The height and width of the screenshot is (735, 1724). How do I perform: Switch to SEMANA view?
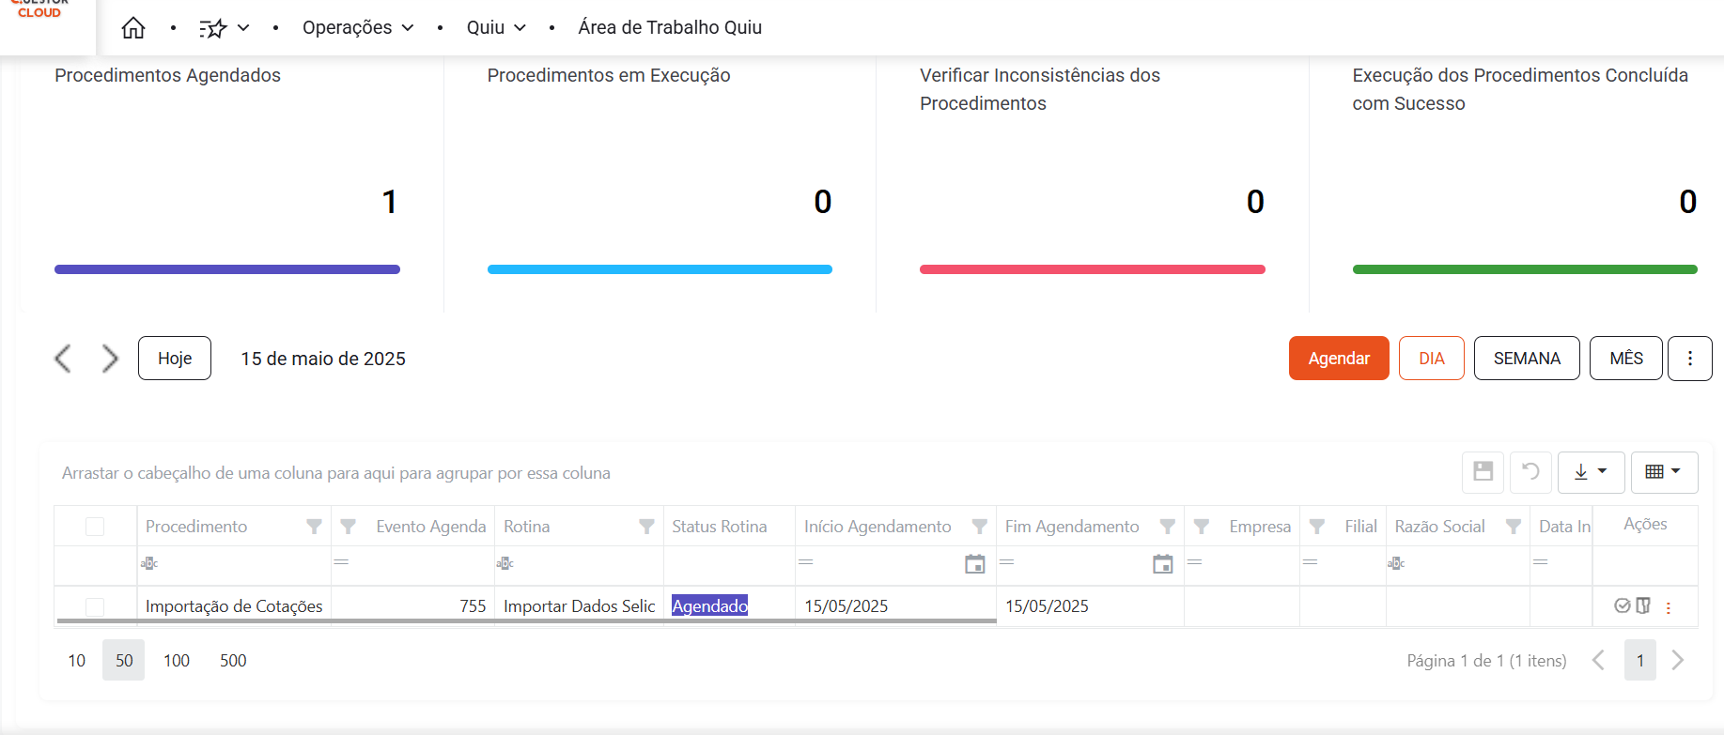point(1526,359)
